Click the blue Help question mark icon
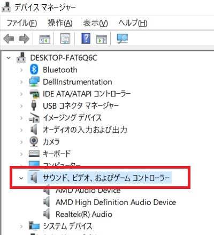The image size is (214, 235). [86, 39]
